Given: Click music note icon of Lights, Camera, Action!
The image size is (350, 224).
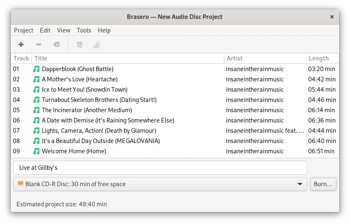Looking at the screenshot, I should 37,131.
